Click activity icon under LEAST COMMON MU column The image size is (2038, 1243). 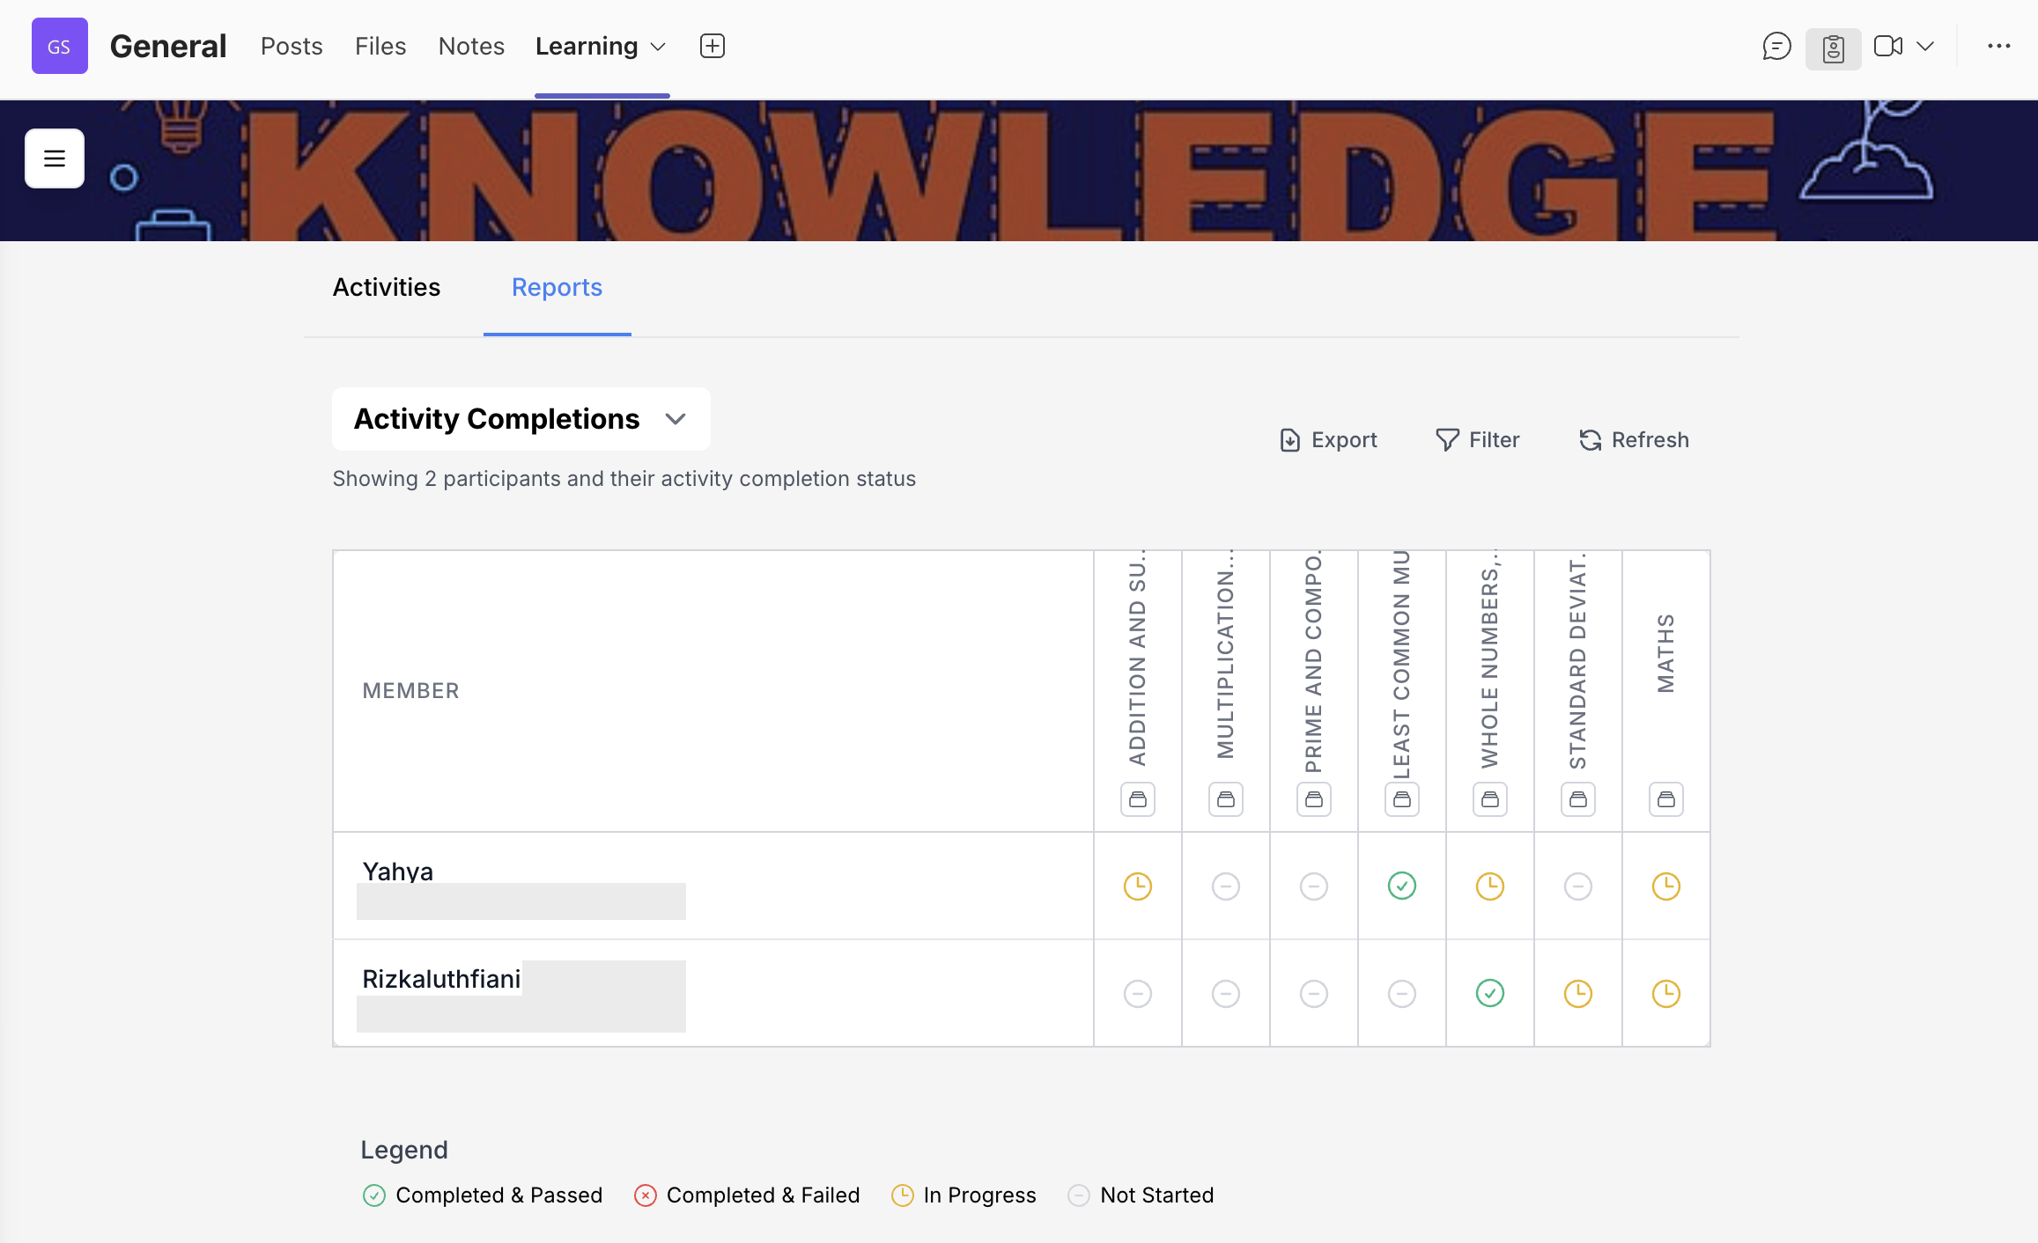pos(1401,799)
